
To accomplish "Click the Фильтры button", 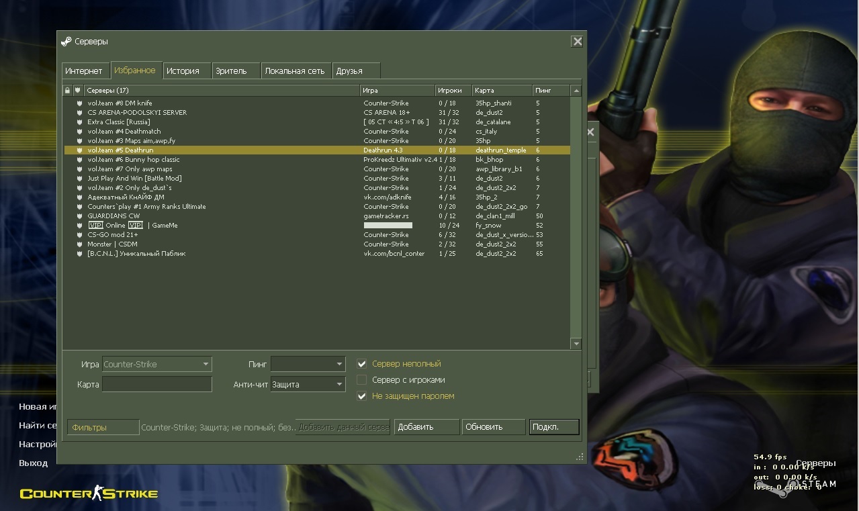I will (x=103, y=427).
